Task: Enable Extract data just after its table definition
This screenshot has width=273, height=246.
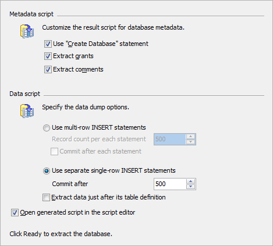Action: click(46, 198)
